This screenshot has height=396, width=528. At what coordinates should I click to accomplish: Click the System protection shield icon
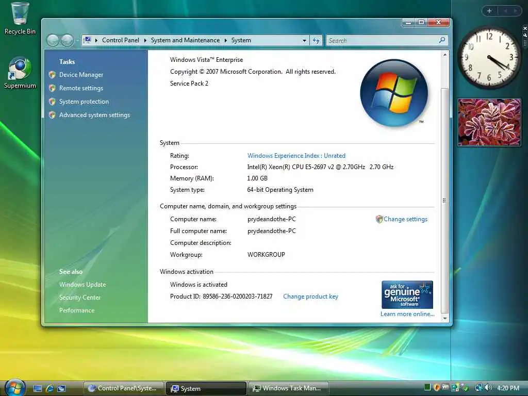tap(52, 102)
